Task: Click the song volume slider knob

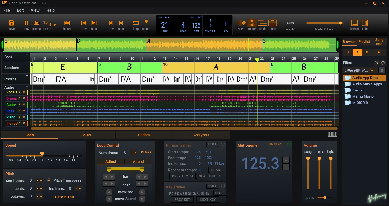Action: (308, 158)
